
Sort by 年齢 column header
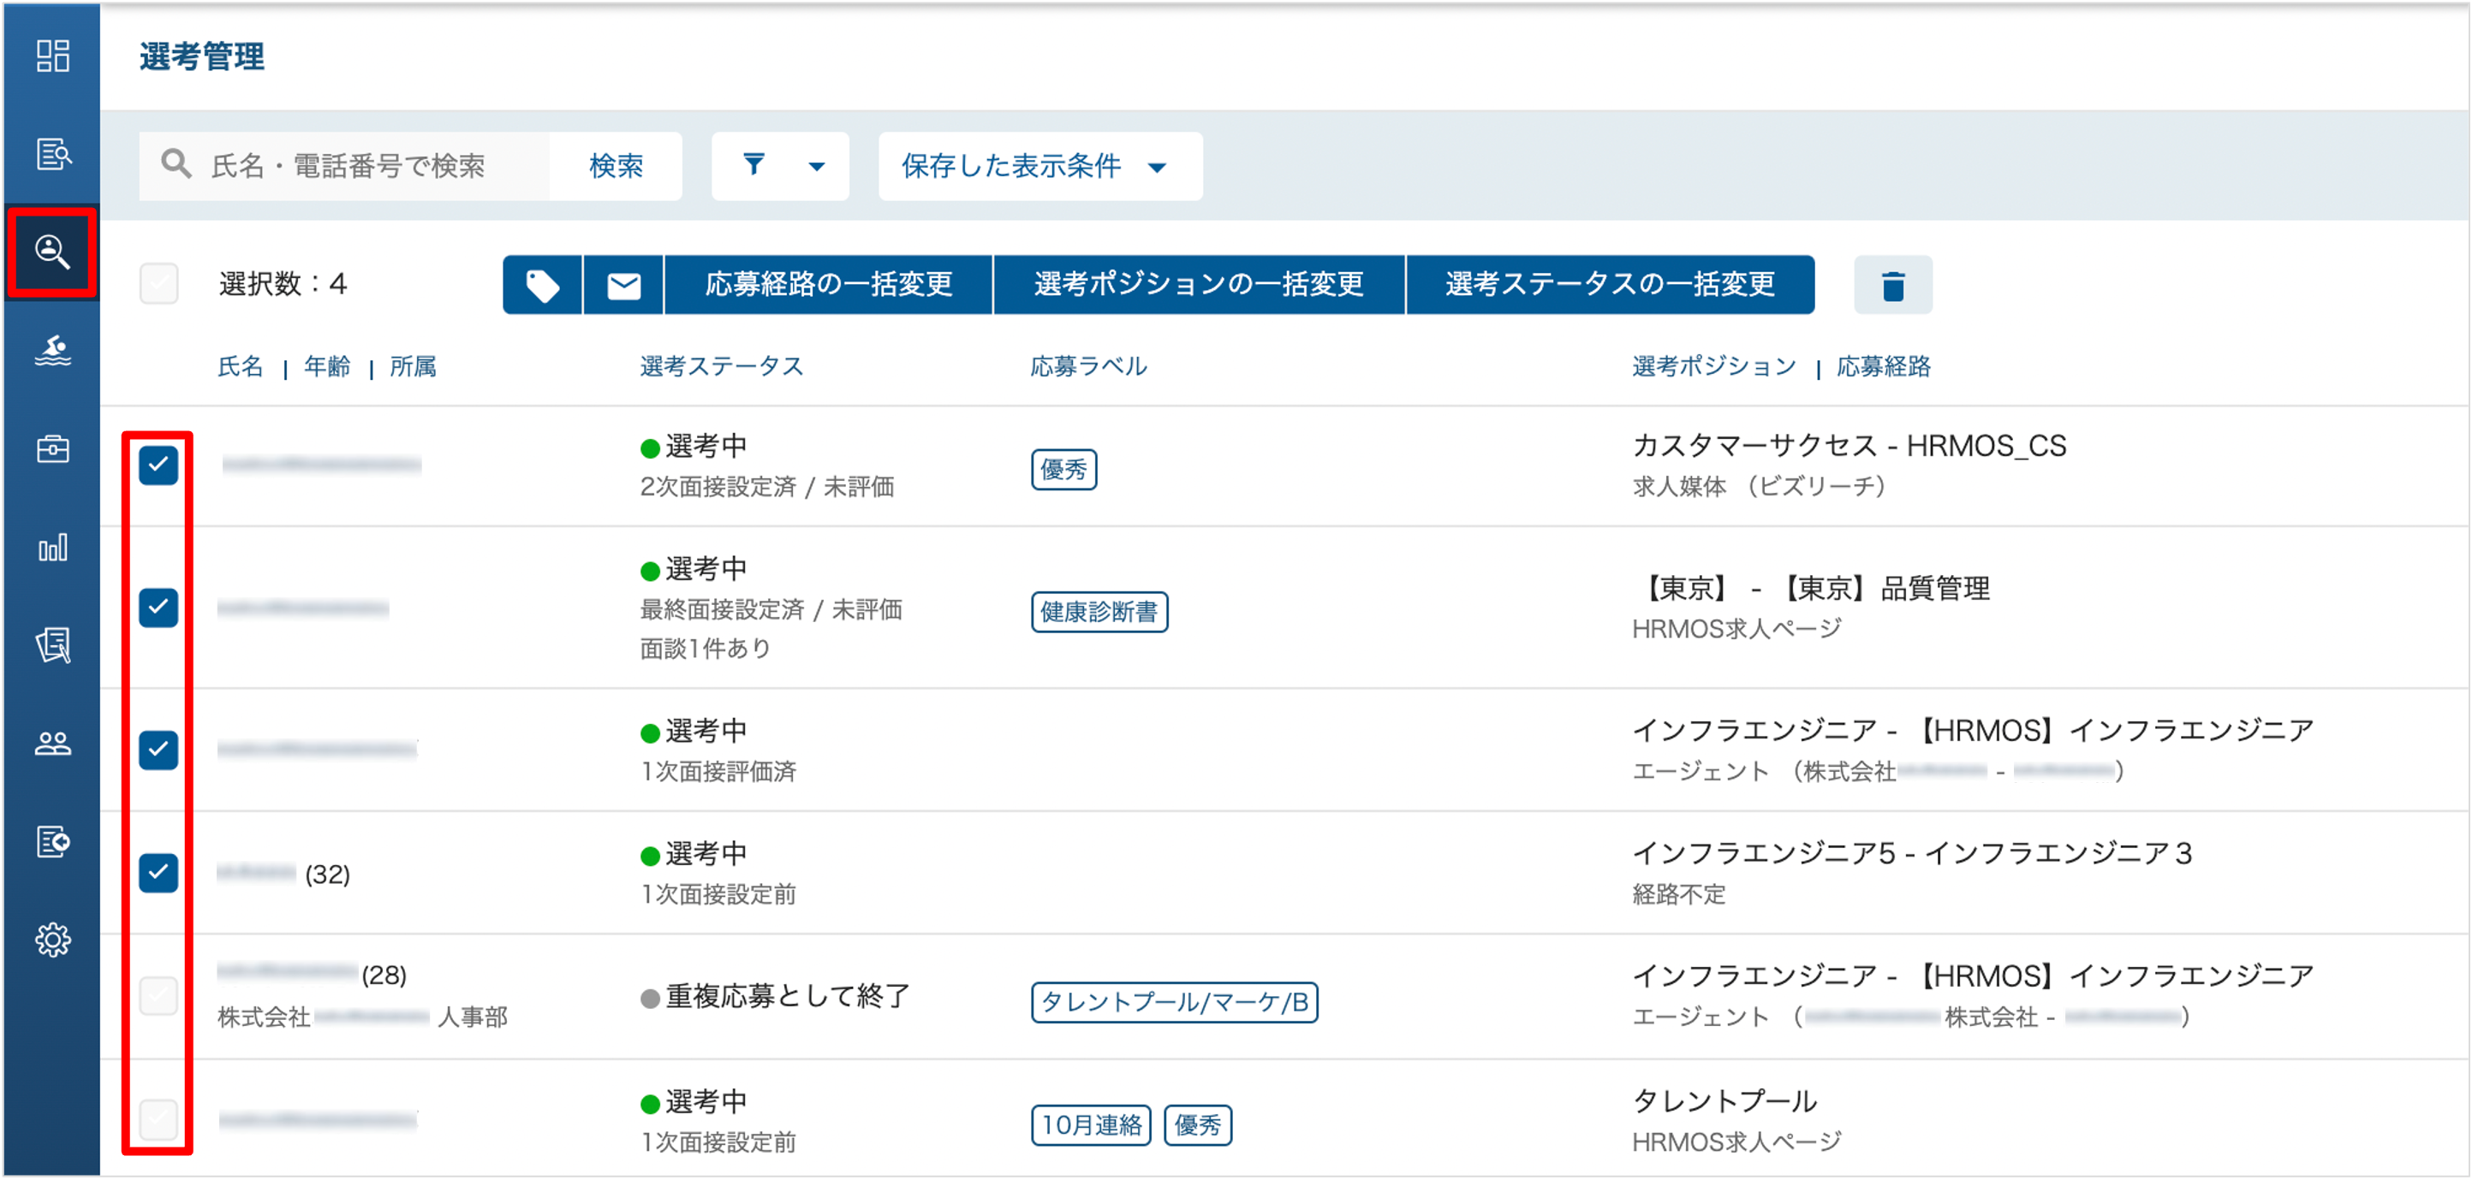pyautogui.click(x=327, y=366)
